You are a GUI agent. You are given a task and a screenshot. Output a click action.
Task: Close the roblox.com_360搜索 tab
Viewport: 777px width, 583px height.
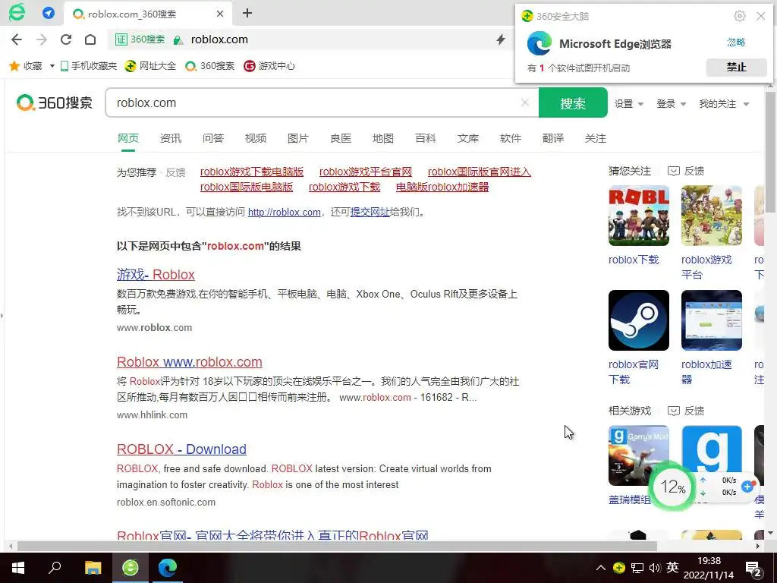(x=220, y=14)
